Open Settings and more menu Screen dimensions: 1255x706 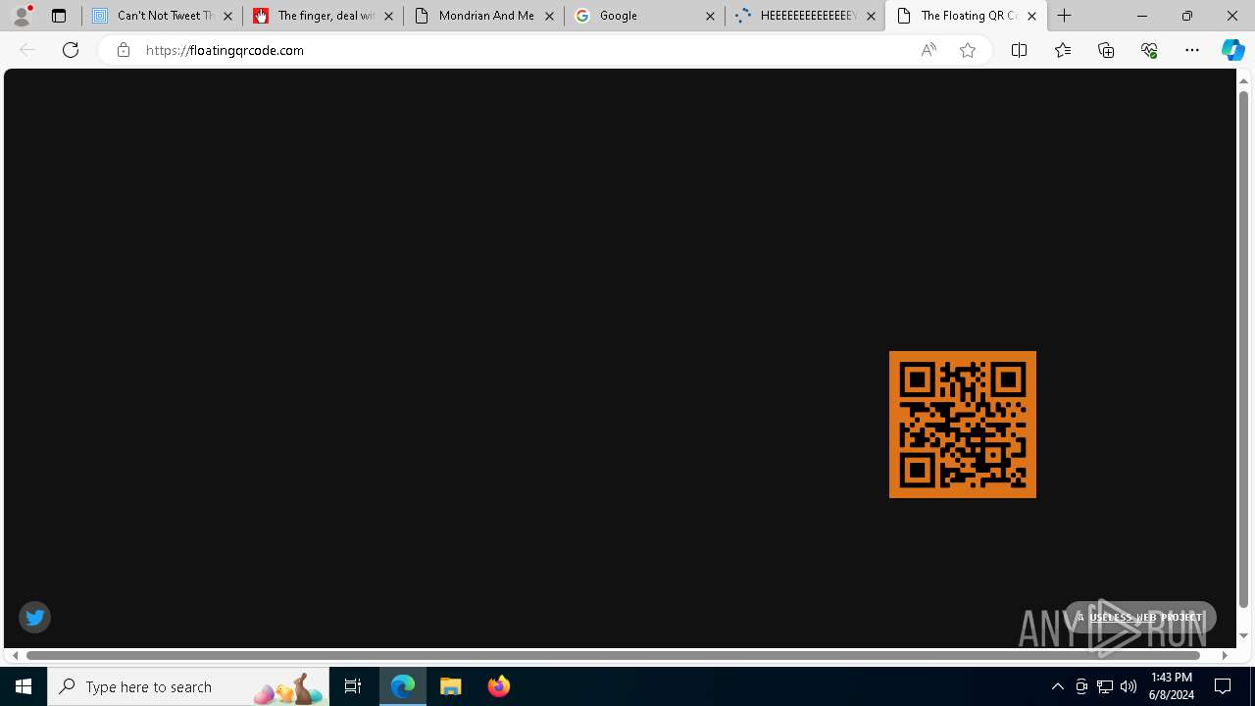point(1192,50)
